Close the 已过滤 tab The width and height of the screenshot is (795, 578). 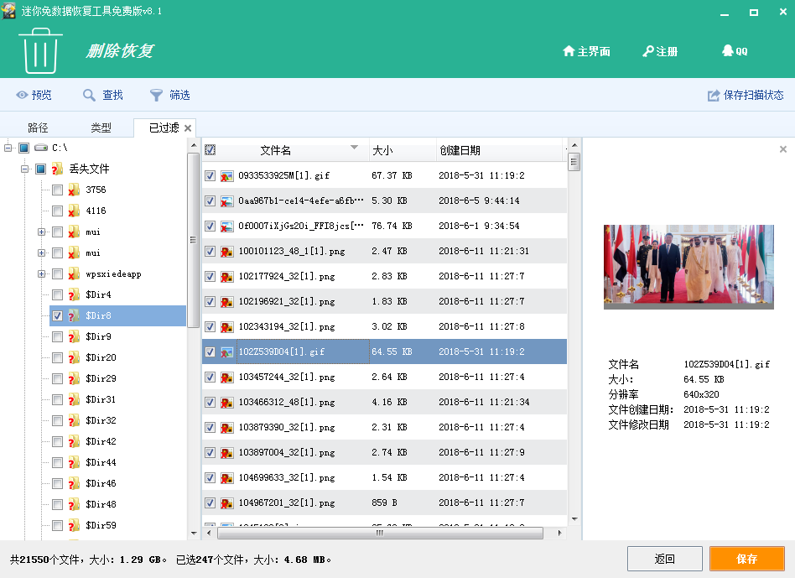(x=188, y=128)
